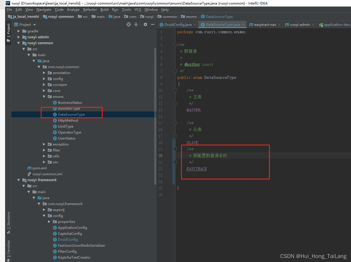Click the collapse all icon in Project panel
The width and height of the screenshot is (351, 262).
click(x=136, y=25)
